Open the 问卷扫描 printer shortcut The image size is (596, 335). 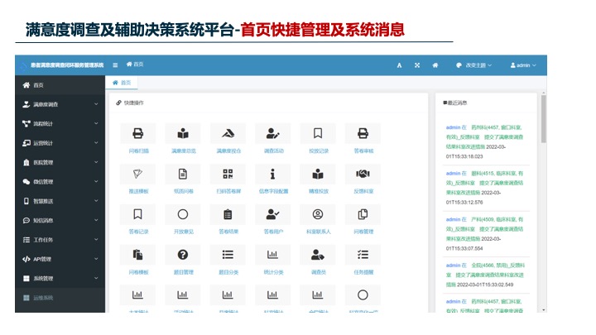[x=137, y=134]
